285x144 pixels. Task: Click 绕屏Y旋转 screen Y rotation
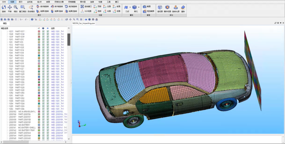point(57,11)
